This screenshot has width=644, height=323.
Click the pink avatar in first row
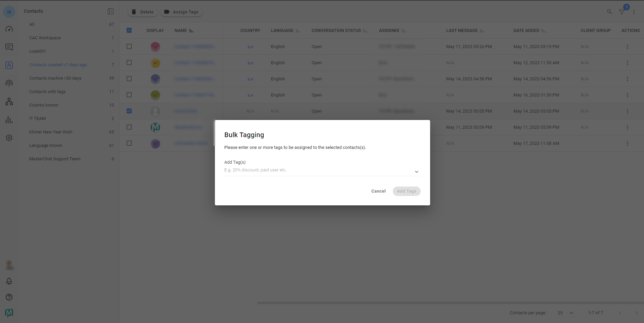155,47
